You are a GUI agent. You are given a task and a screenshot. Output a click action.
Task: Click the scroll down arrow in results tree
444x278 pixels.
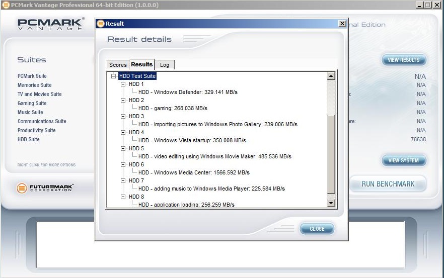[x=331, y=203]
